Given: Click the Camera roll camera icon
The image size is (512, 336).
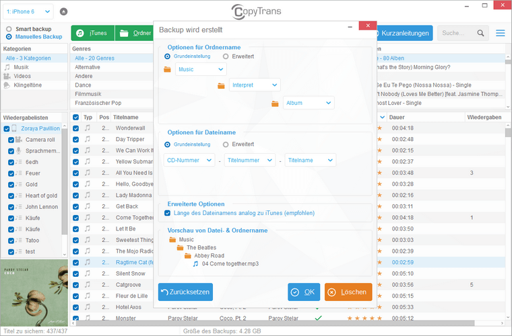Looking at the screenshot, I should [x=19, y=140].
